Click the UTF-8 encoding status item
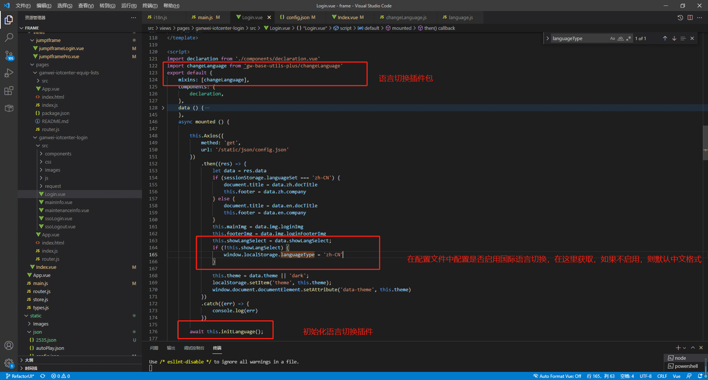The image size is (708, 380). tap(645, 376)
